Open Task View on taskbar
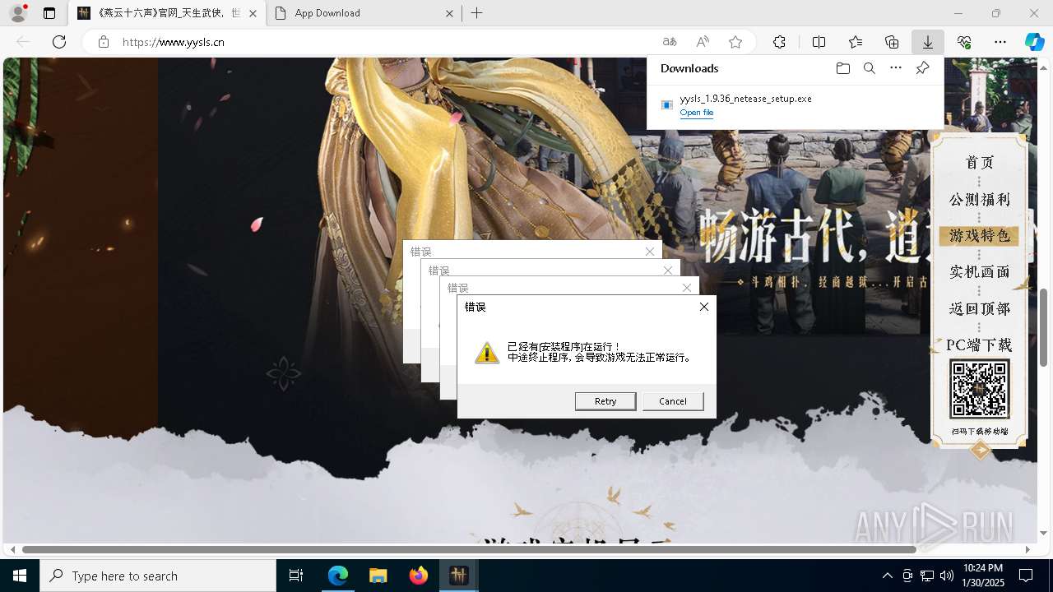Screen dimensions: 1053x592 [x=297, y=576]
